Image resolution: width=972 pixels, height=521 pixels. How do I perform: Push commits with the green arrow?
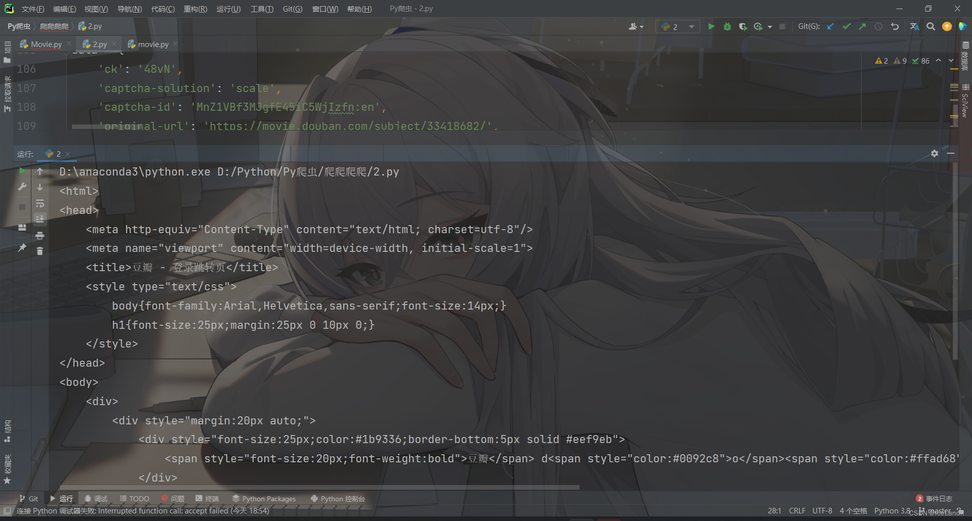coord(862,26)
